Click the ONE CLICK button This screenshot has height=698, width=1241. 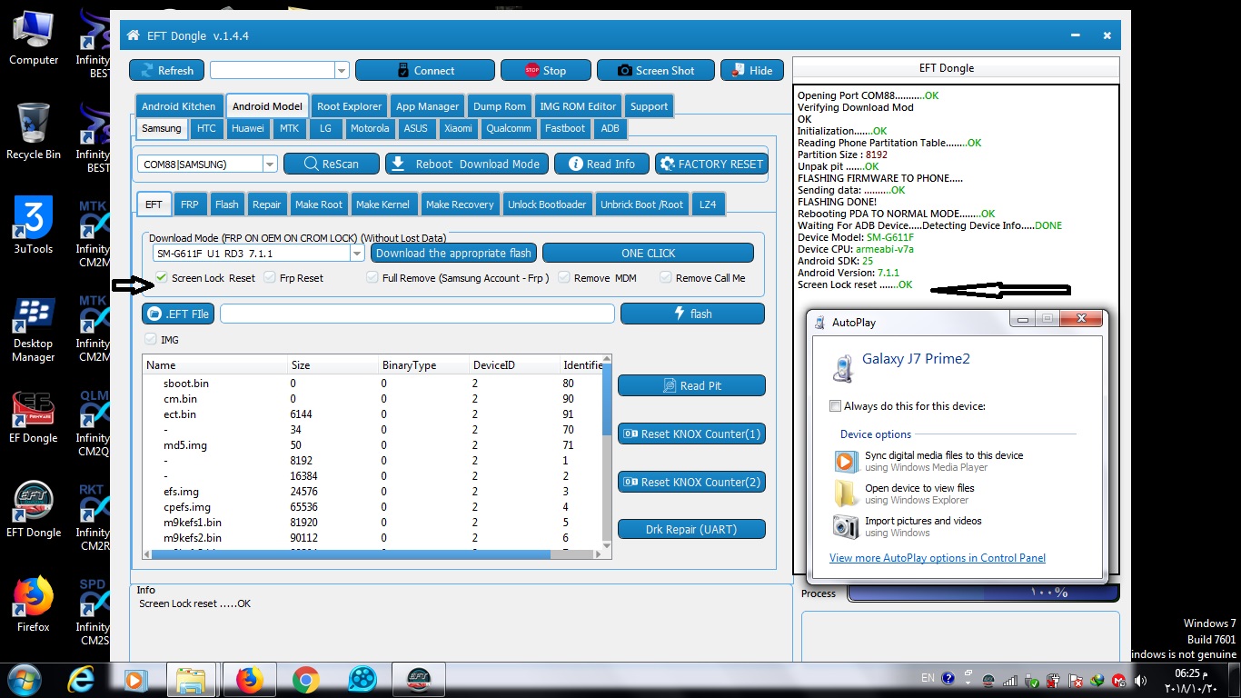coord(648,253)
